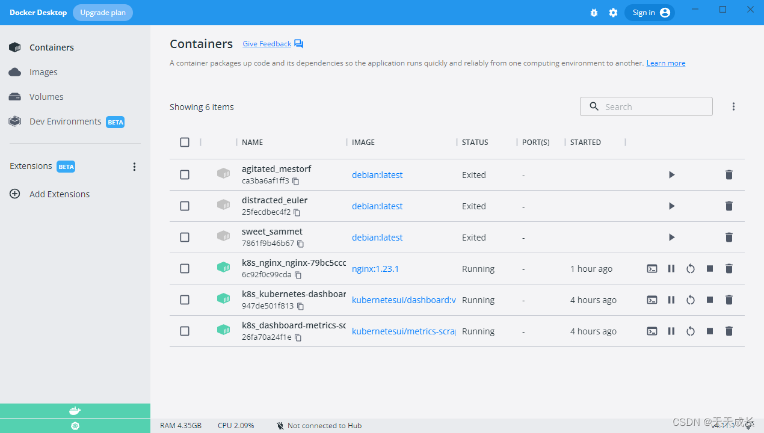
Task: Delete the sweet_sammet container
Action: pyautogui.click(x=729, y=238)
